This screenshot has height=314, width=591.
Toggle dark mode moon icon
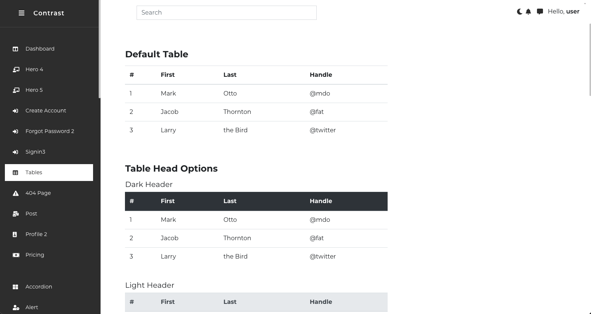point(519,12)
